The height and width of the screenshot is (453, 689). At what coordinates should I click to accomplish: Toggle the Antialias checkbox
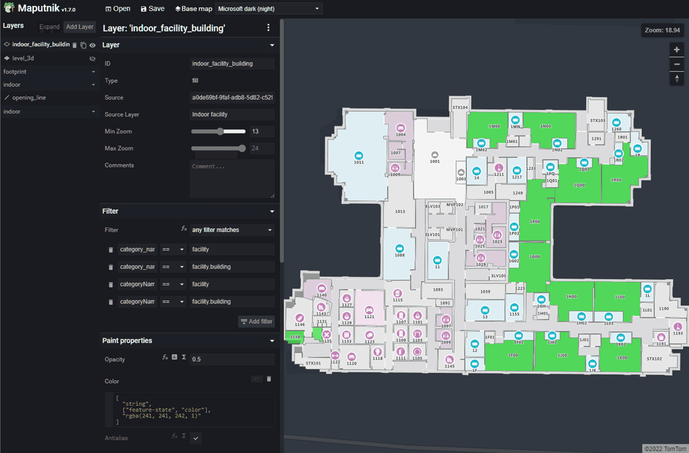pos(196,438)
